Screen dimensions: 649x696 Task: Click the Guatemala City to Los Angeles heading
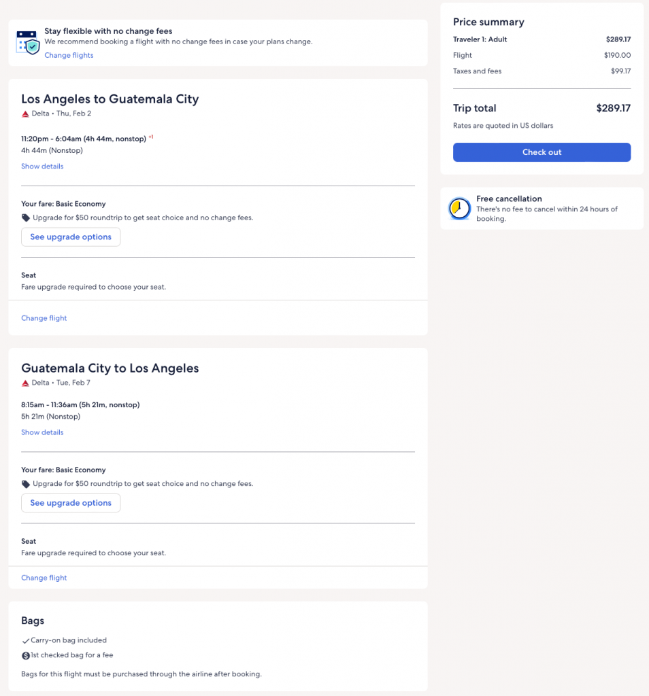[x=110, y=368]
